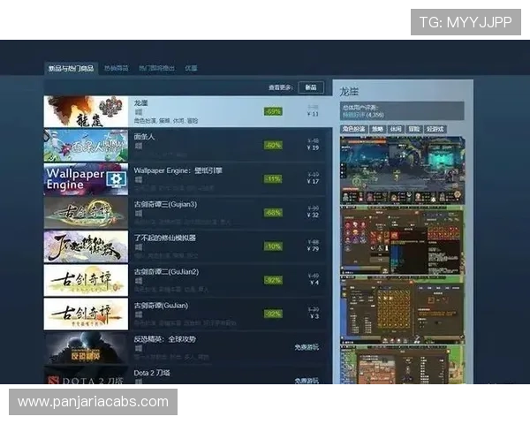Switch to the 热销商品 tab
Screen dimensions: 530x424
tap(116, 68)
